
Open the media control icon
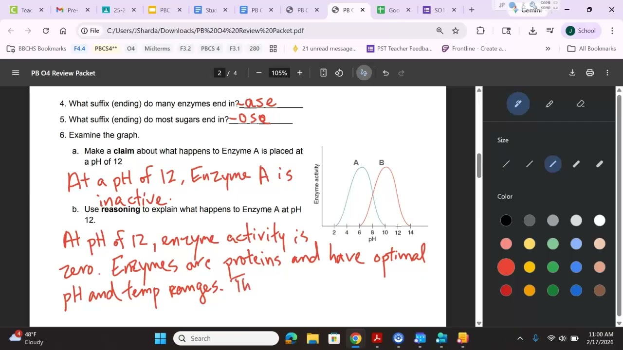[x=550, y=31]
